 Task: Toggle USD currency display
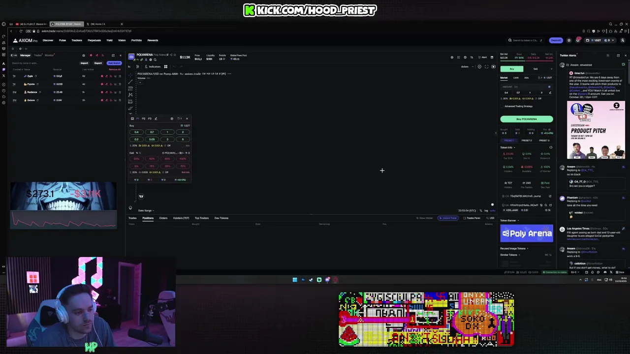tap(490, 218)
